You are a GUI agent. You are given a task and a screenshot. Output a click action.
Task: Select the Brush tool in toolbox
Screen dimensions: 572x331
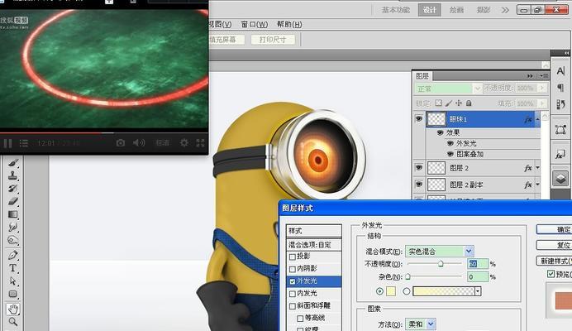click(x=13, y=162)
